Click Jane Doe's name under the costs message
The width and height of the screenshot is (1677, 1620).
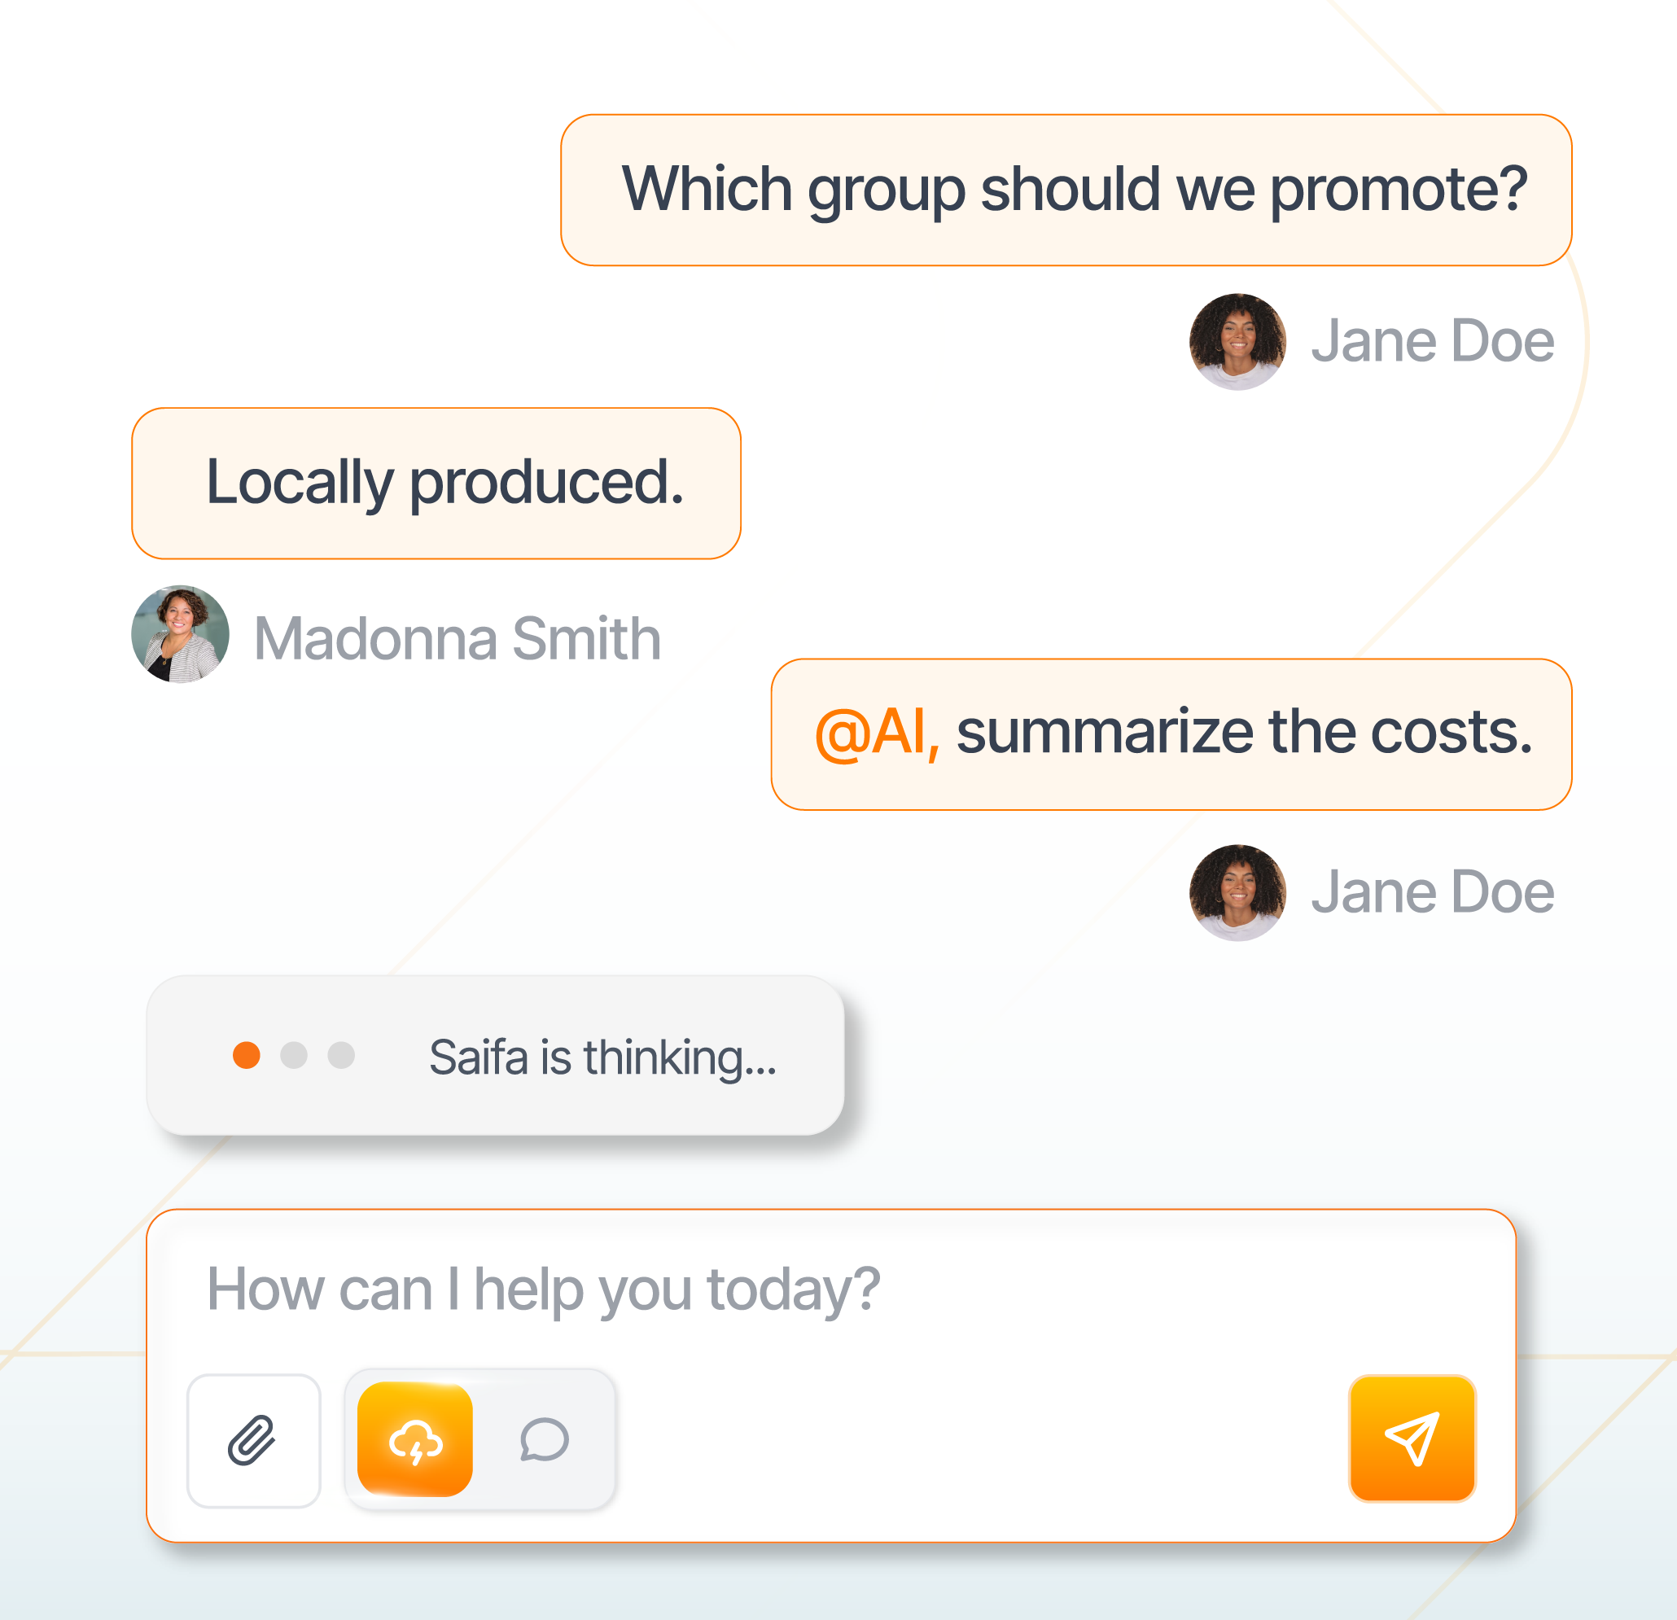[1432, 892]
